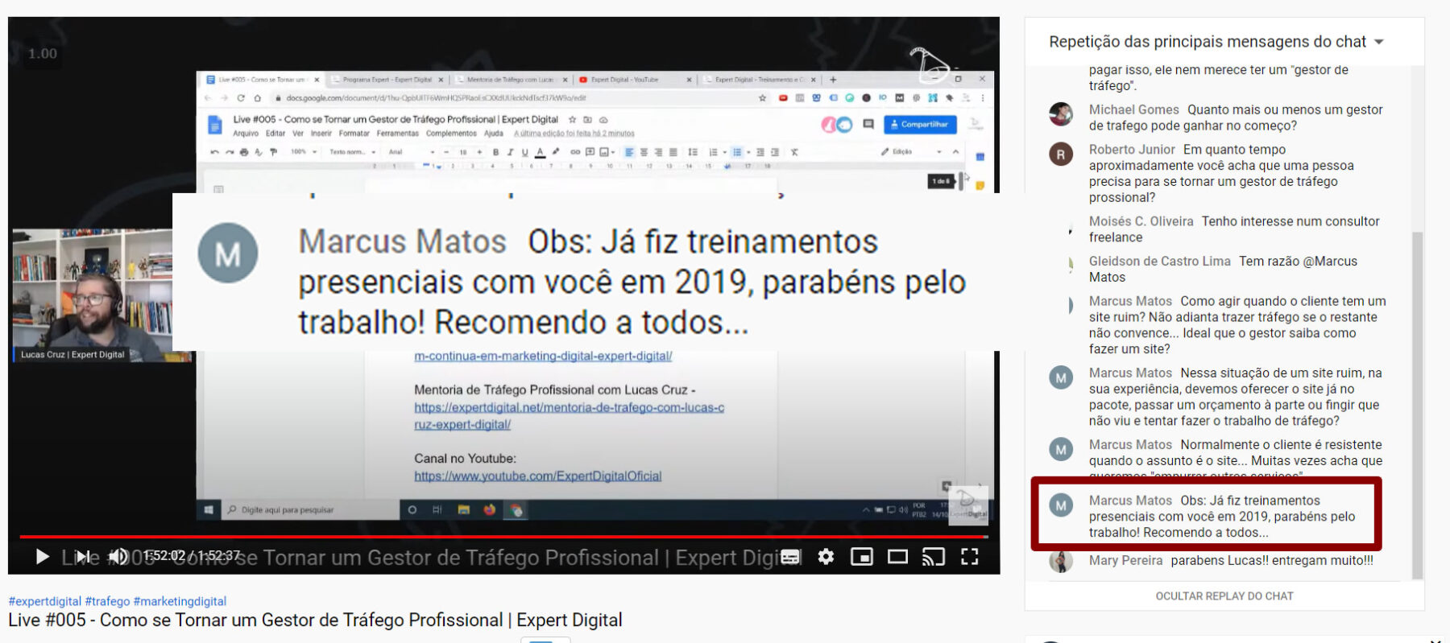Enter fullscreen mode

tap(970, 556)
